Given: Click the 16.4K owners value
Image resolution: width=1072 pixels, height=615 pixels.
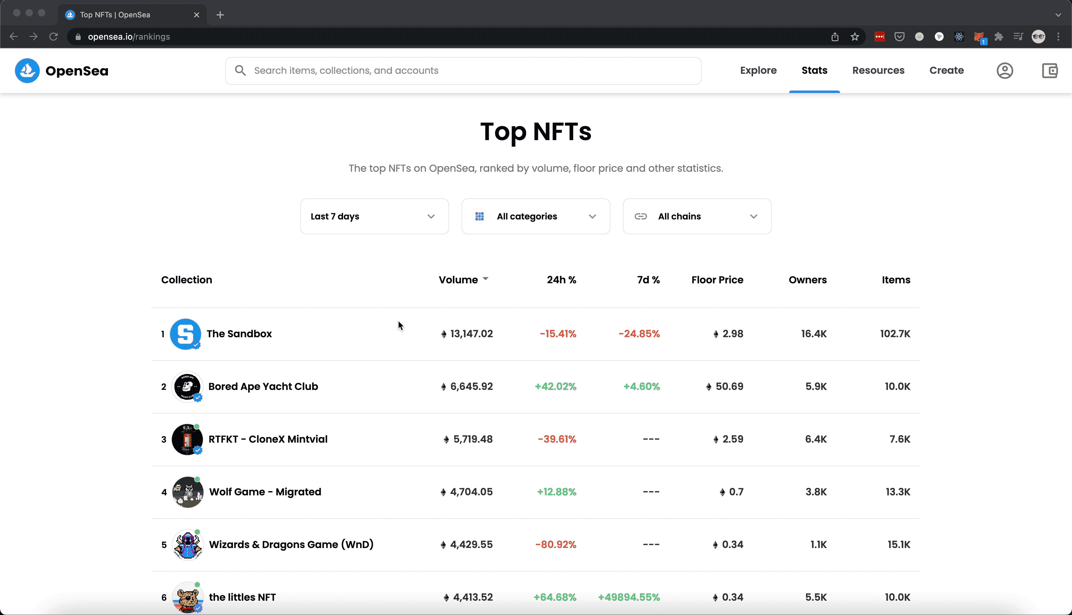Looking at the screenshot, I should pos(814,334).
